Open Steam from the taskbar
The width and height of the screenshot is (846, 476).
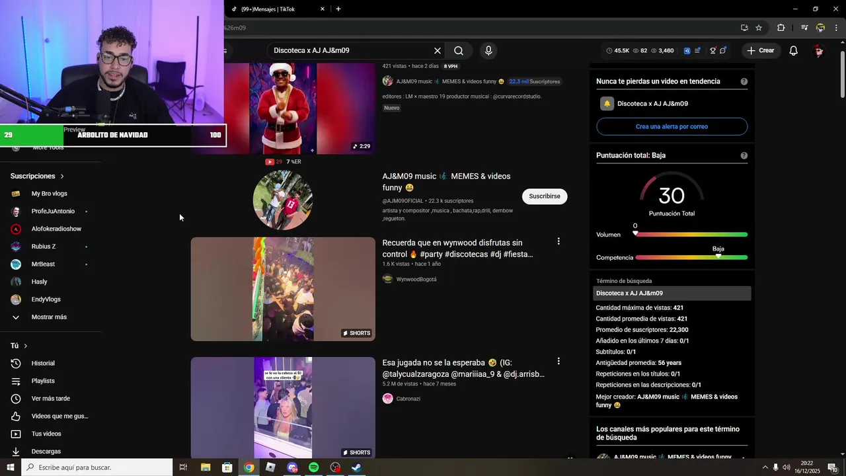tap(356, 467)
